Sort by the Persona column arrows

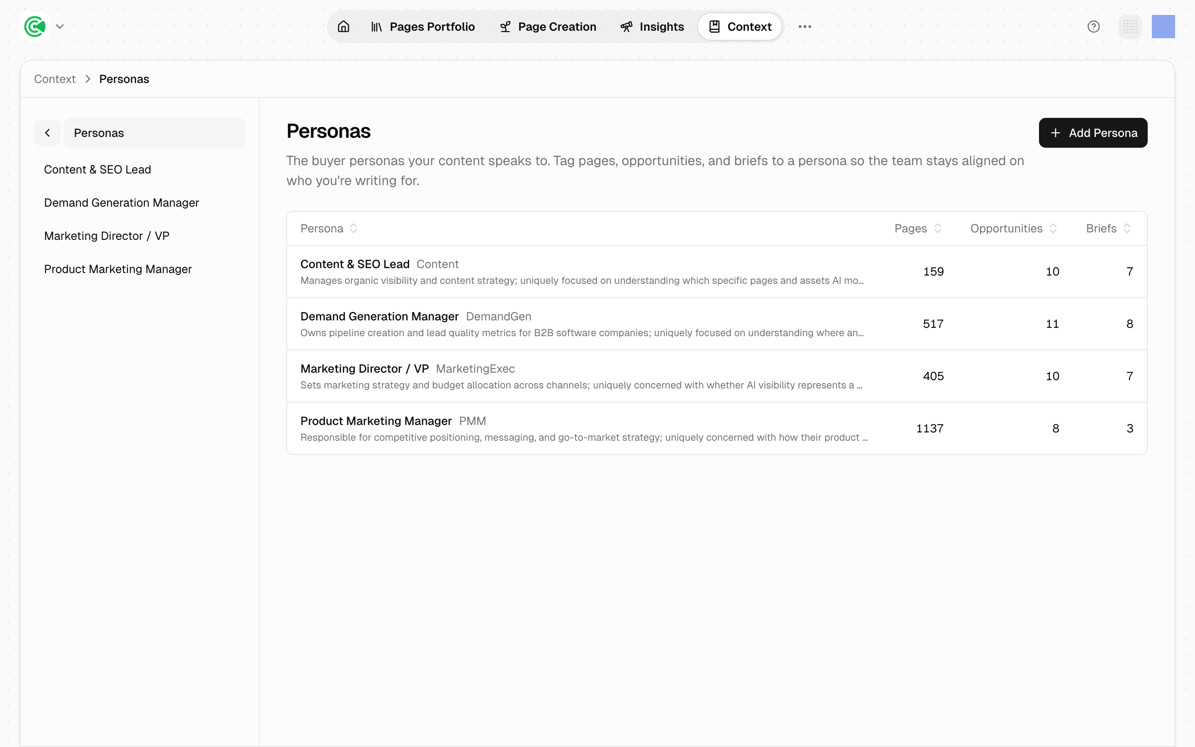354,228
